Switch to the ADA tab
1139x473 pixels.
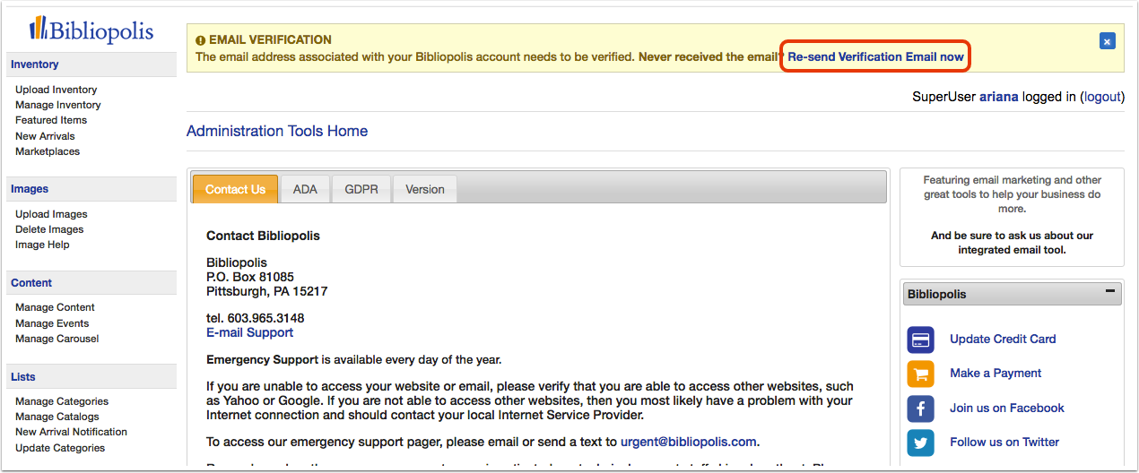[305, 189]
